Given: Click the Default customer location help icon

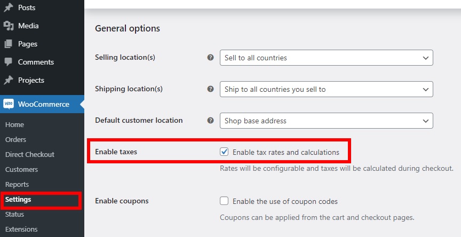Looking at the screenshot, I should (211, 120).
